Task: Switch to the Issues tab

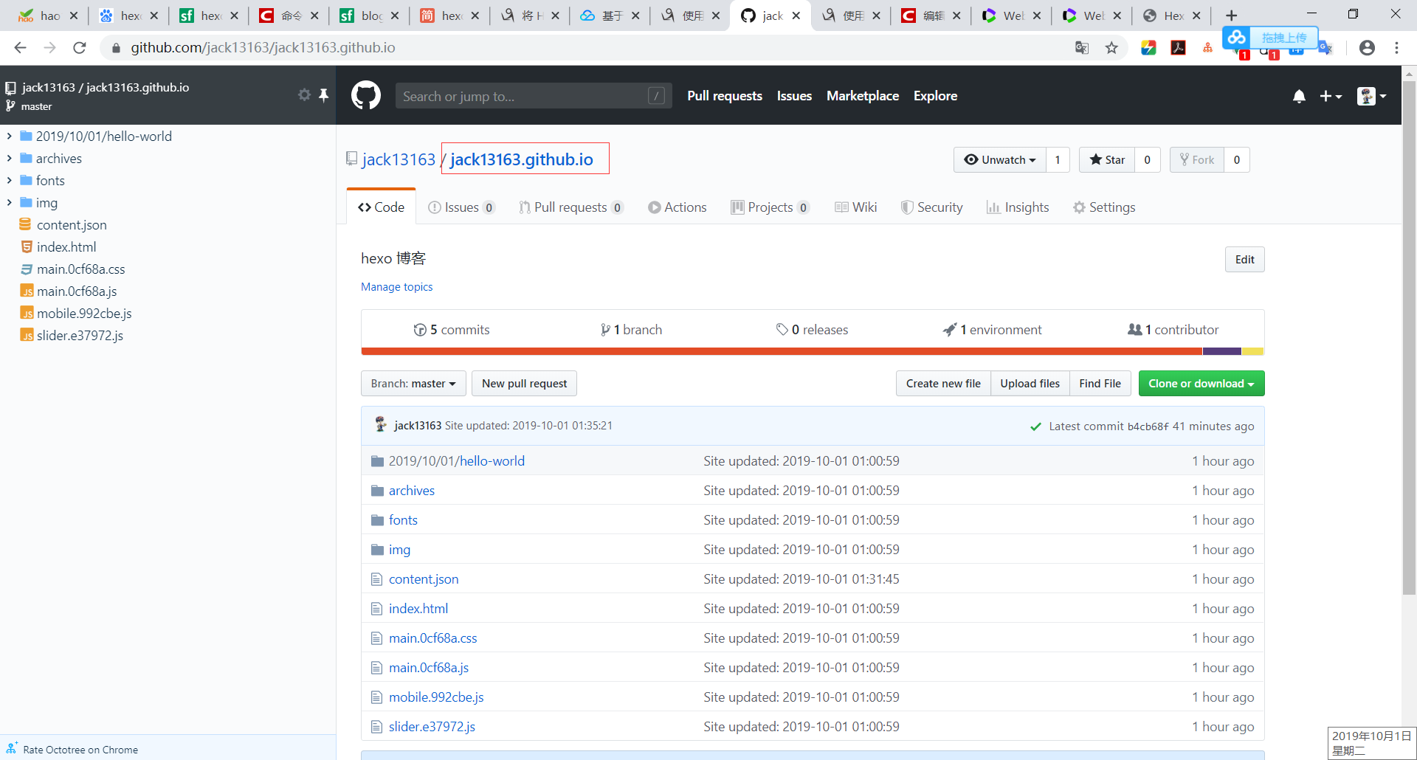Action: point(461,207)
